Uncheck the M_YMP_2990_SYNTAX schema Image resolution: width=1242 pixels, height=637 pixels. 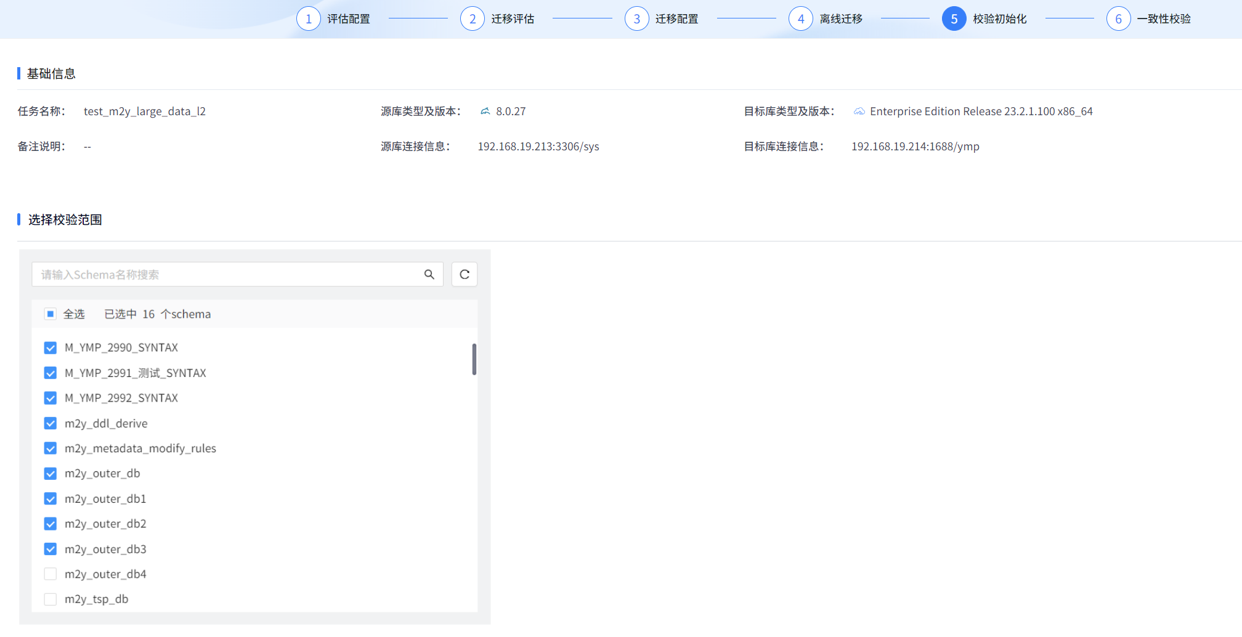pyautogui.click(x=51, y=348)
